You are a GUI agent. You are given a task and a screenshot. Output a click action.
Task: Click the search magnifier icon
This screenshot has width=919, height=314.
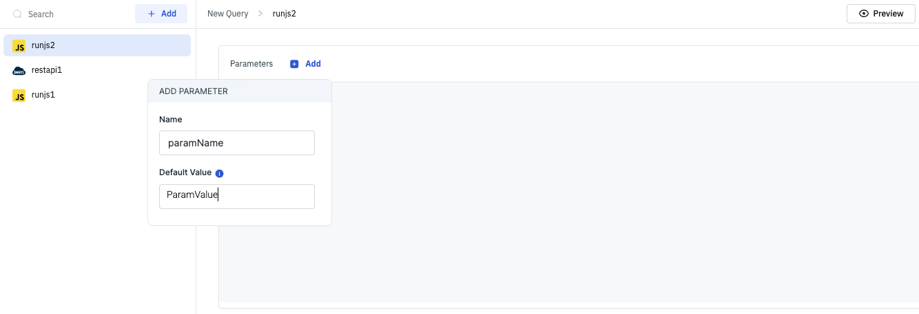point(17,14)
